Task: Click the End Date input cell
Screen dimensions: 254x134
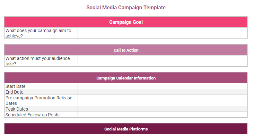Action: (162, 92)
